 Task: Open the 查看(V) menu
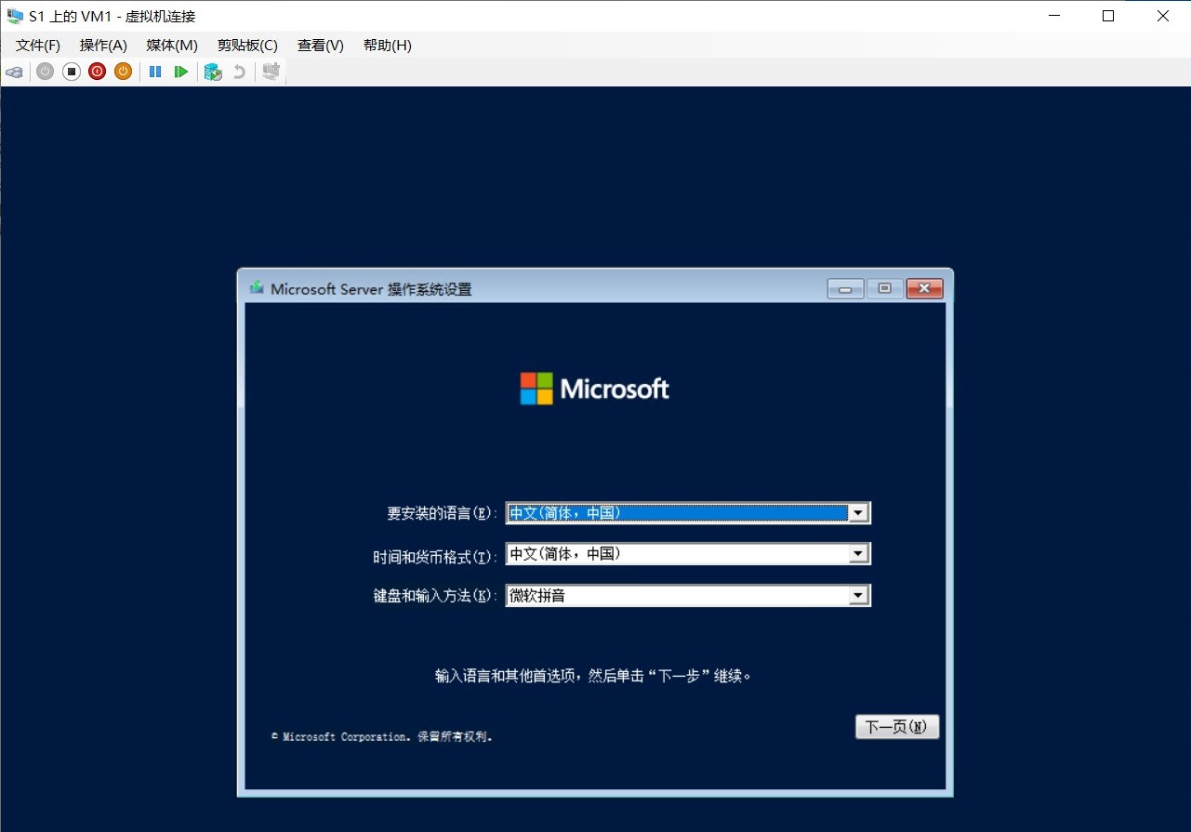pyautogui.click(x=321, y=46)
